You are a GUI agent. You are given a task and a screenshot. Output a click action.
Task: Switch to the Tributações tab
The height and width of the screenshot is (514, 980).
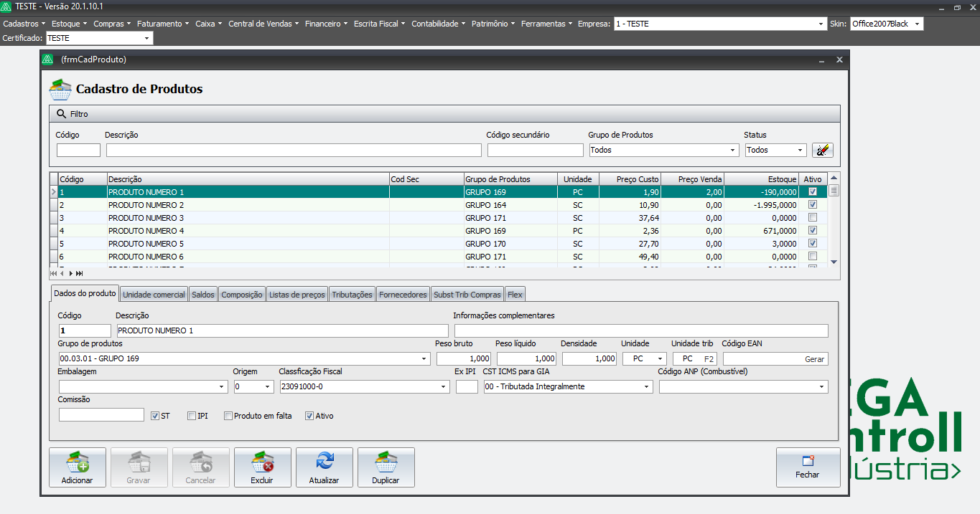(352, 295)
